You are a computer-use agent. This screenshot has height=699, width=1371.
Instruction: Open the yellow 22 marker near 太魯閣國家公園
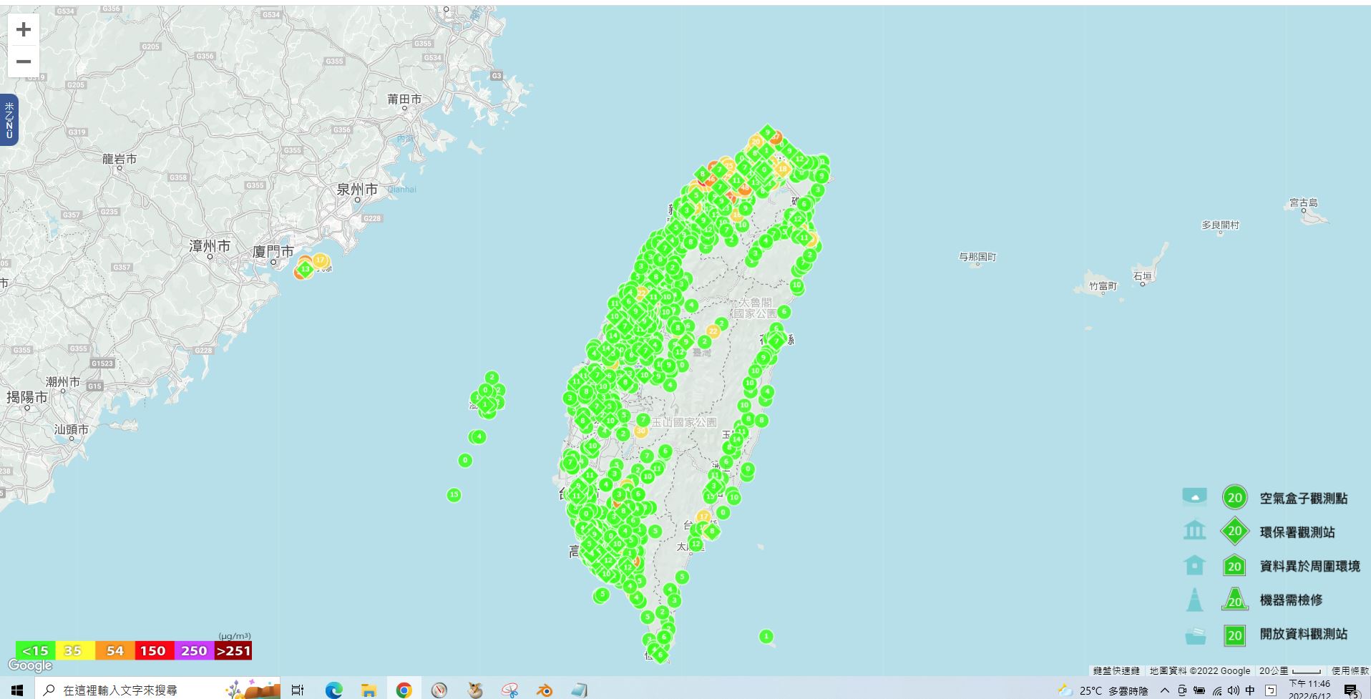pos(713,331)
